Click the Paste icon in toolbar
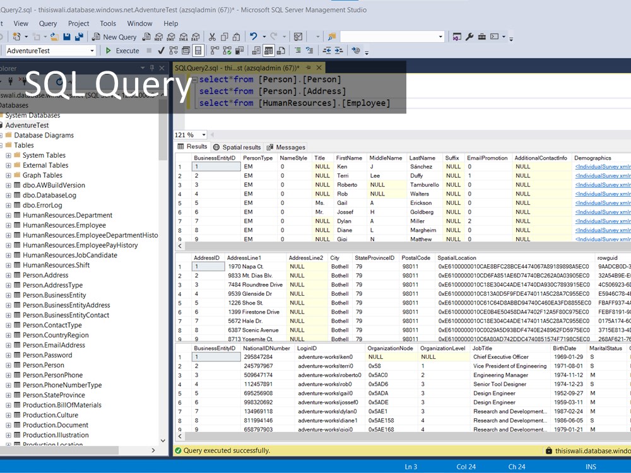 pos(237,37)
